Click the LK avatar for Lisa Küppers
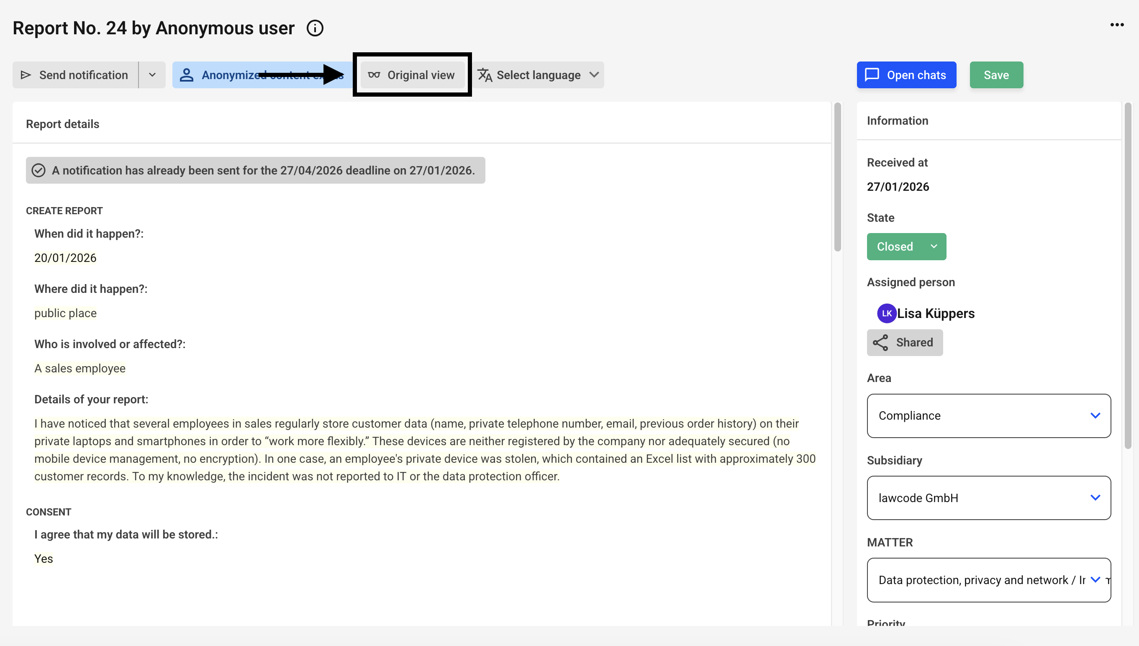 (887, 313)
